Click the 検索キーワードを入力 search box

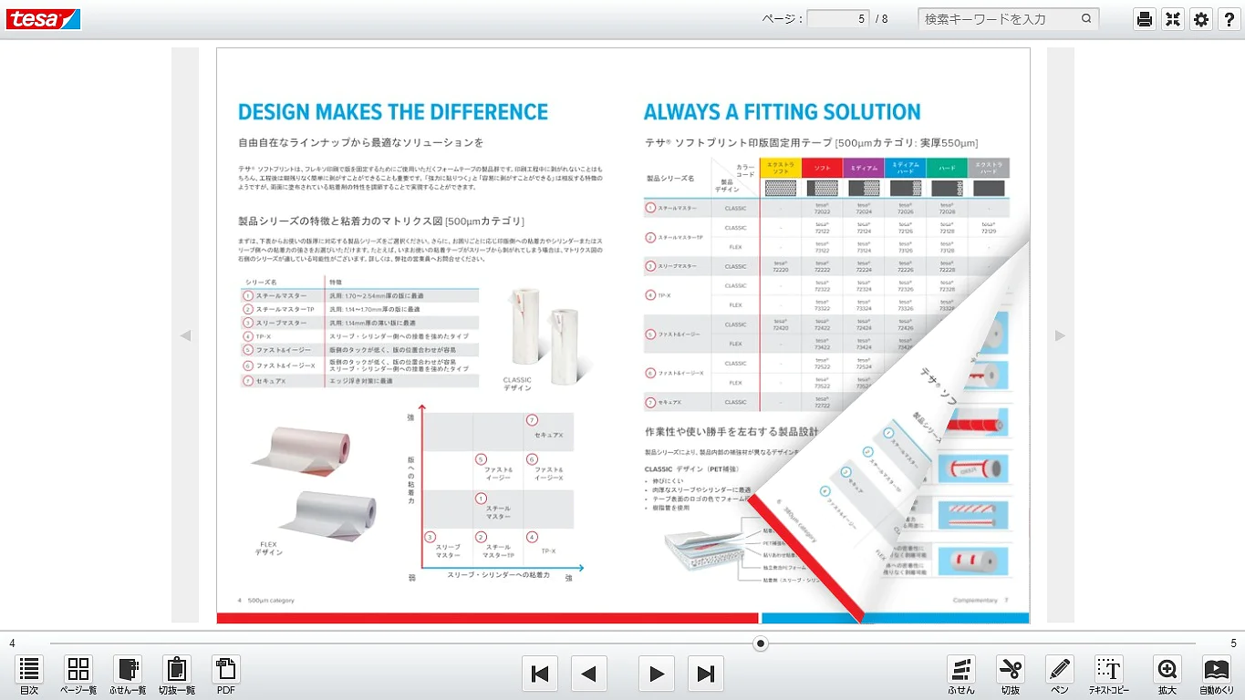(999, 18)
